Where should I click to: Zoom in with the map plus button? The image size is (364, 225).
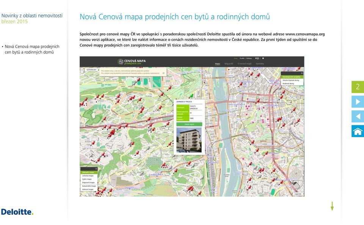point(82,69)
